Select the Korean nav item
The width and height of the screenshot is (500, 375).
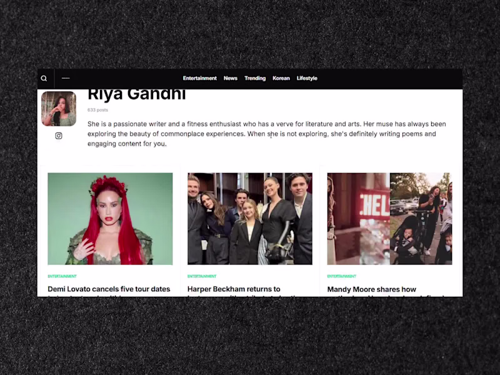(x=281, y=78)
